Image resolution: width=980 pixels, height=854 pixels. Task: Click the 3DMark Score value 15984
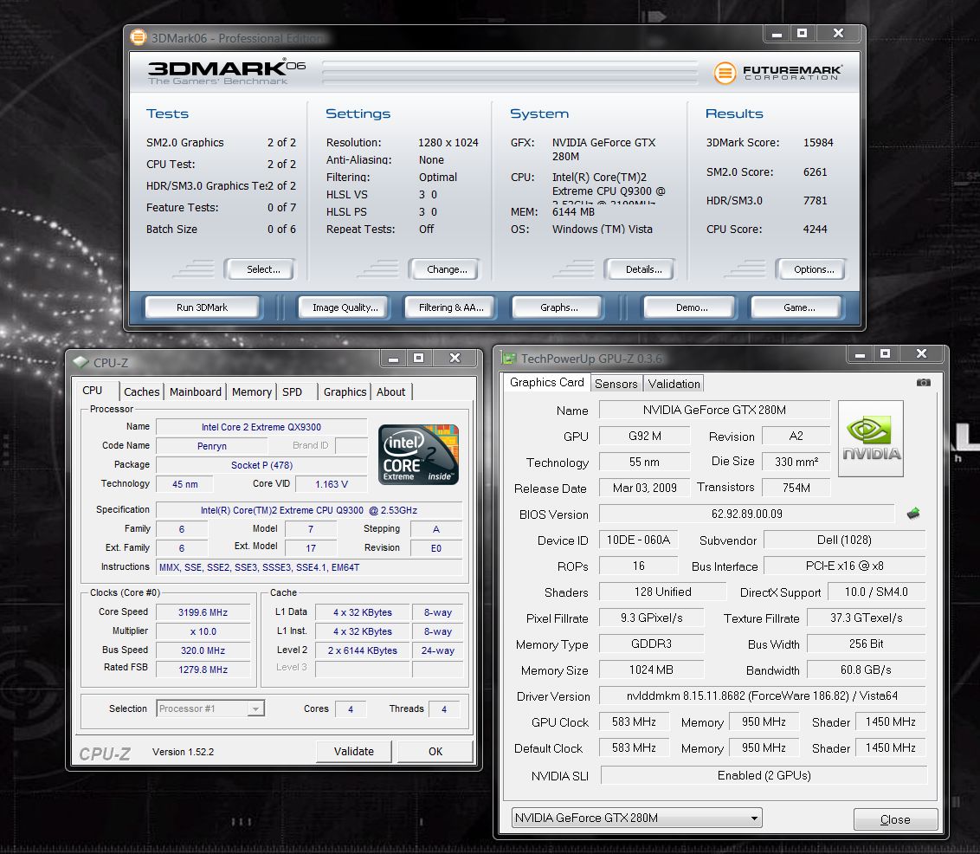click(x=818, y=143)
